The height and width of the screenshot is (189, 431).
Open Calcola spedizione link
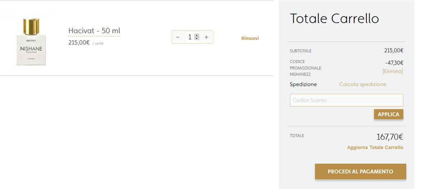(x=363, y=84)
